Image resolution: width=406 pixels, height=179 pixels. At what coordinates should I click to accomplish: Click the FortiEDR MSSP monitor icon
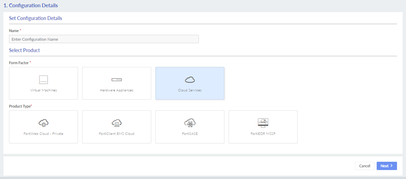[263, 123]
